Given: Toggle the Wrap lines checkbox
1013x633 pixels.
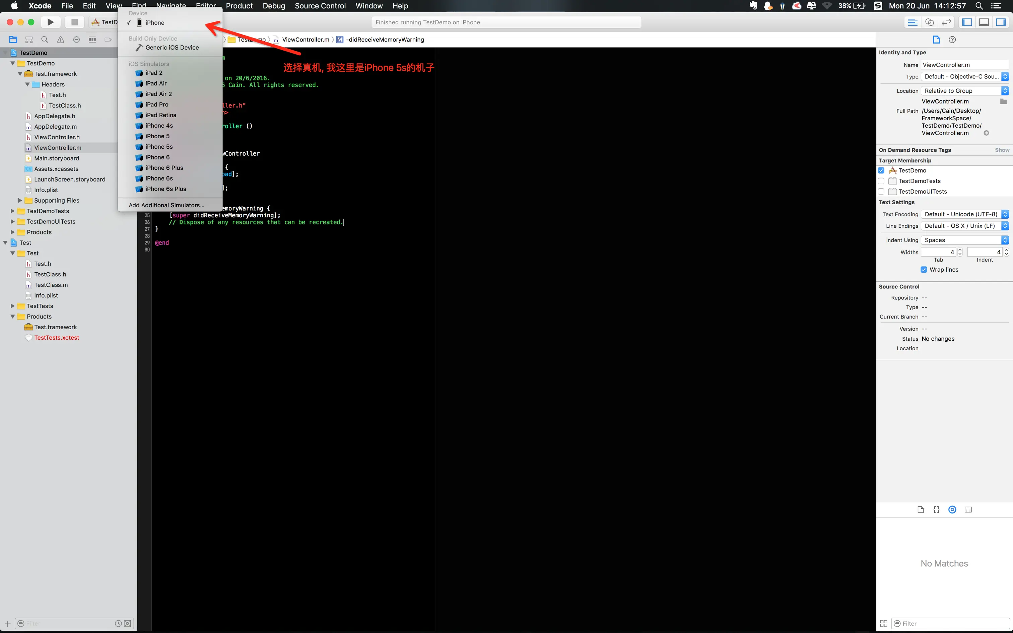Looking at the screenshot, I should click(x=924, y=270).
